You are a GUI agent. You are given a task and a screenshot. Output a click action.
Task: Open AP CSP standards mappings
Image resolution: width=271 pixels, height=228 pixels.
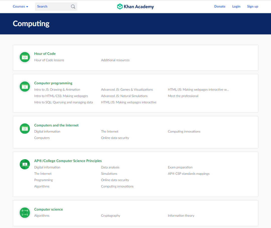(188, 174)
